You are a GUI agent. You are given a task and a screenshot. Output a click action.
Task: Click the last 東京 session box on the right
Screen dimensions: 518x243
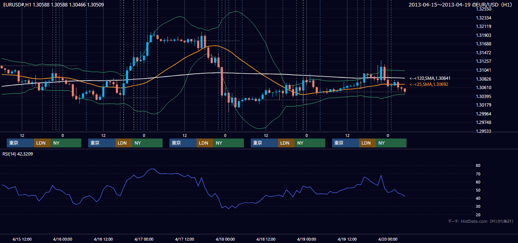pyautogui.click(x=345, y=143)
